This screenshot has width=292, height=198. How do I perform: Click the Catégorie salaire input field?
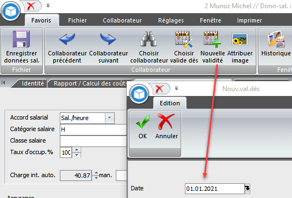click(93, 129)
